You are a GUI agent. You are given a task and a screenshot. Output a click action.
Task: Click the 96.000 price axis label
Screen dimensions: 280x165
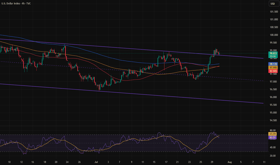274,97
